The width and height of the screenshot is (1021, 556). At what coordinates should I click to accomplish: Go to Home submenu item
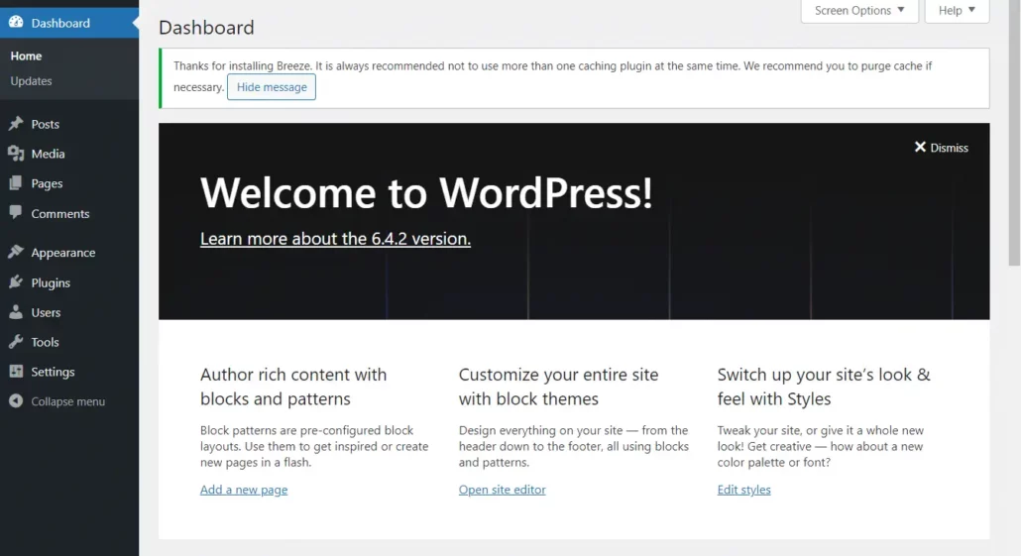click(26, 56)
